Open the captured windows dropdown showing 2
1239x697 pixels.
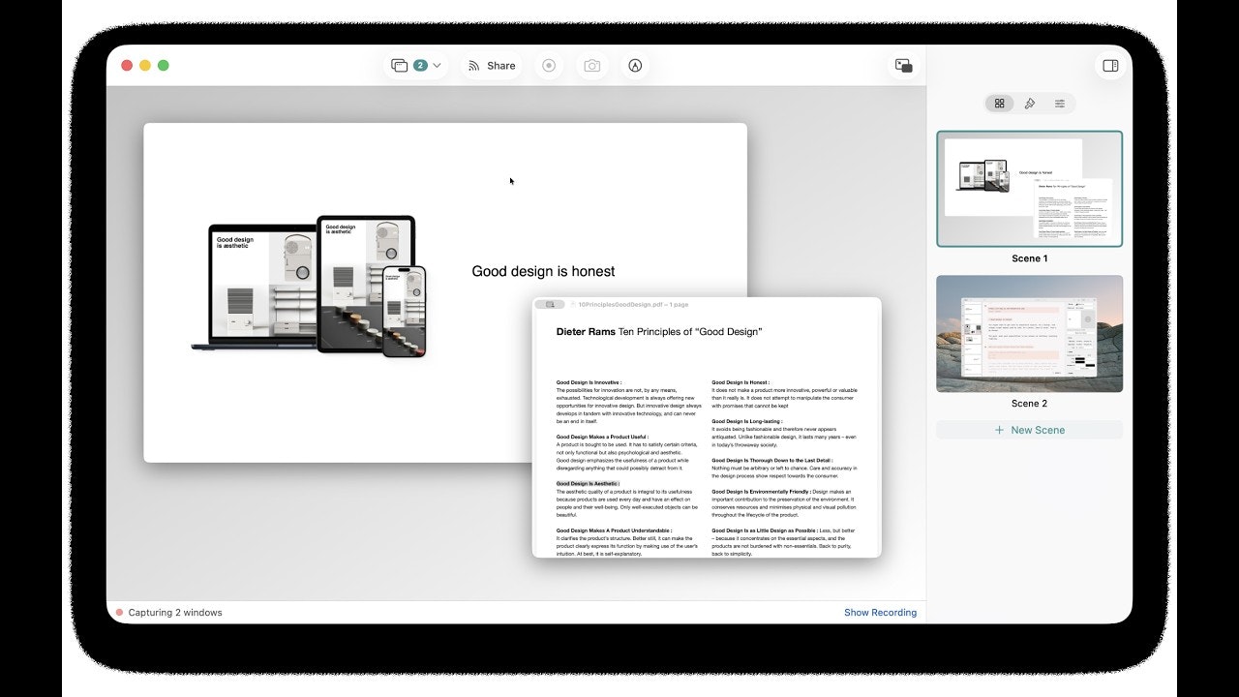point(416,66)
